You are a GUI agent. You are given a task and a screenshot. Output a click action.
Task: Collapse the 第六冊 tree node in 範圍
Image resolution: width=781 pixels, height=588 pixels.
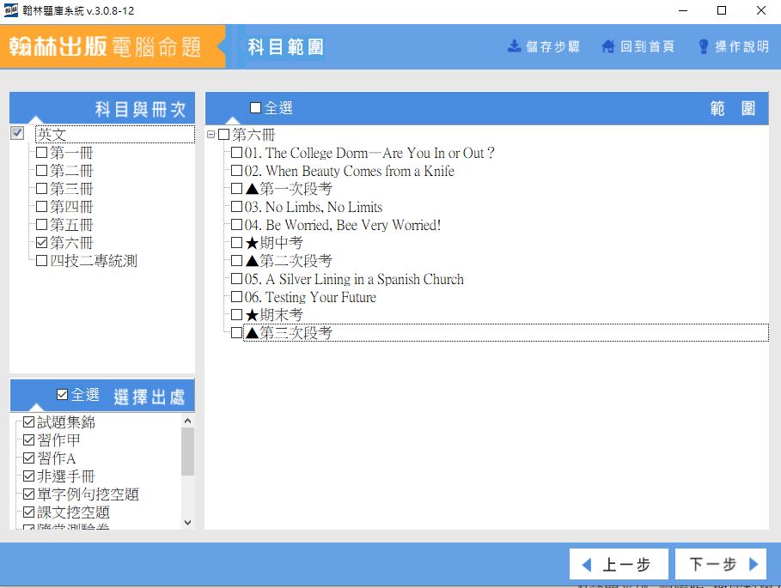(211, 134)
